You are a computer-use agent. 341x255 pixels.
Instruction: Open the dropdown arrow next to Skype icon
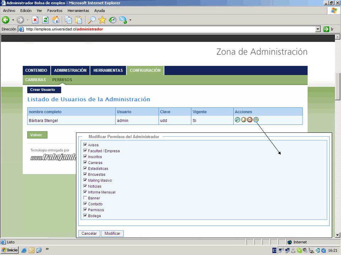[x=130, y=20]
